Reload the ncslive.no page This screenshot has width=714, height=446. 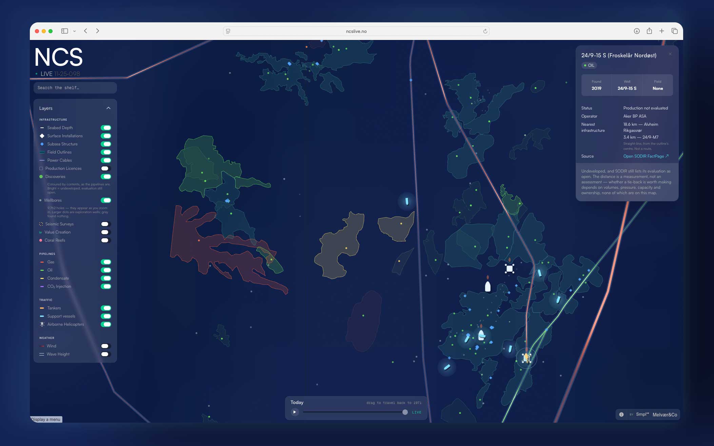(x=485, y=31)
